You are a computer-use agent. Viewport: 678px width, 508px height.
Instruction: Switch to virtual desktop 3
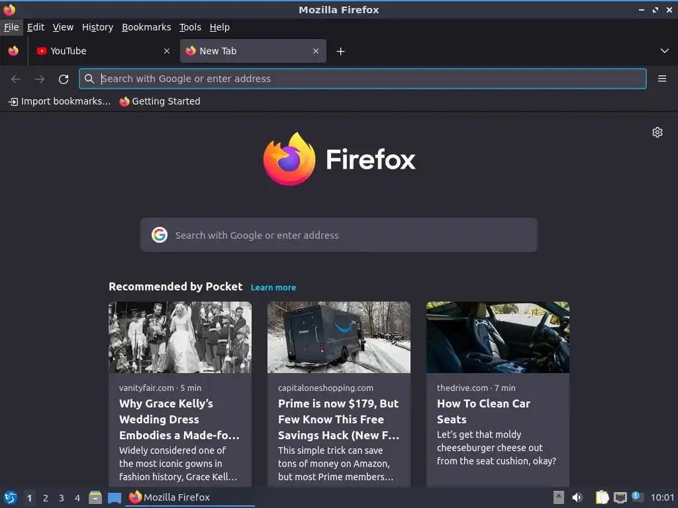pos(62,498)
